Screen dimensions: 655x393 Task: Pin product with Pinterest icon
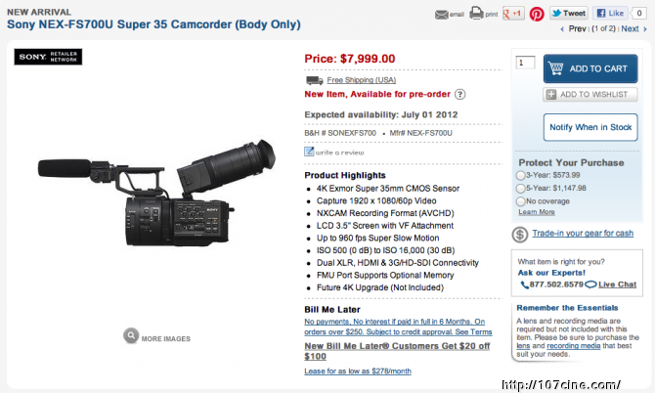click(x=537, y=14)
